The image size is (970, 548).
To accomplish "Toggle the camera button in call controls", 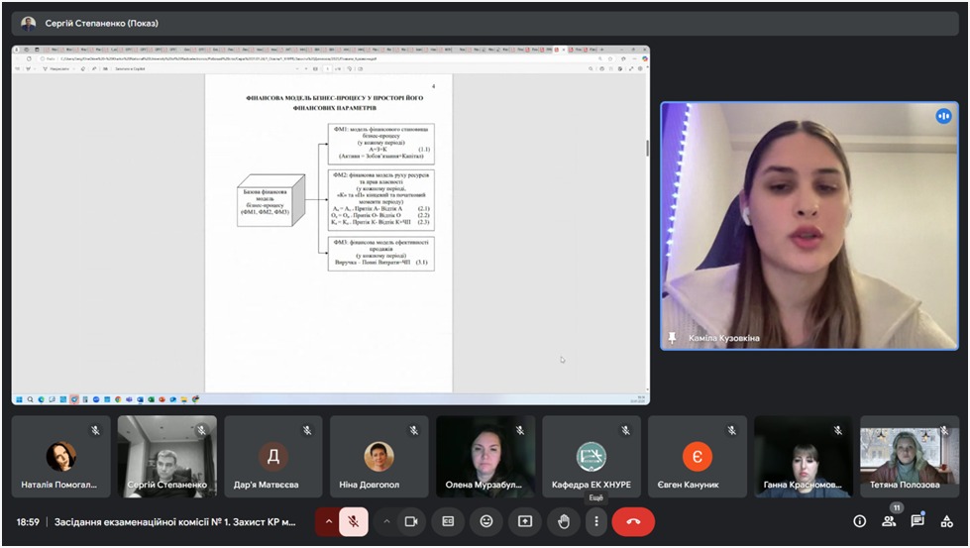I will pos(412,521).
